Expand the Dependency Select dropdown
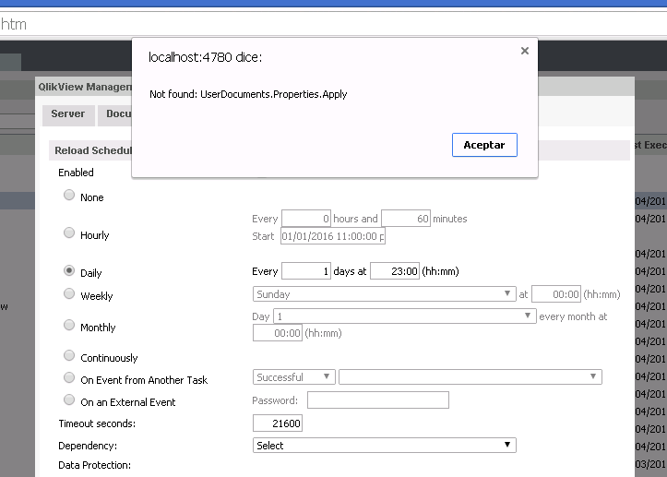The height and width of the screenshot is (477, 667). pos(384,446)
